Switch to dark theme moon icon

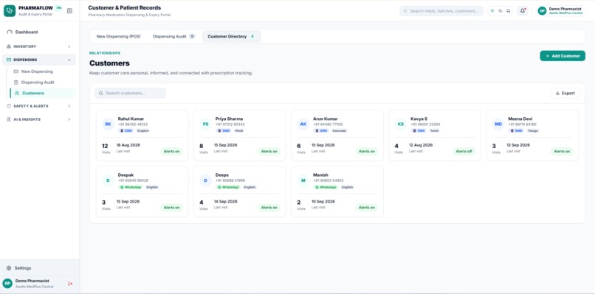pos(500,11)
